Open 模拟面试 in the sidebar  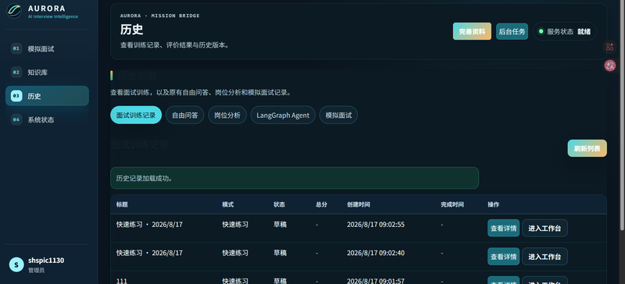[x=47, y=48]
